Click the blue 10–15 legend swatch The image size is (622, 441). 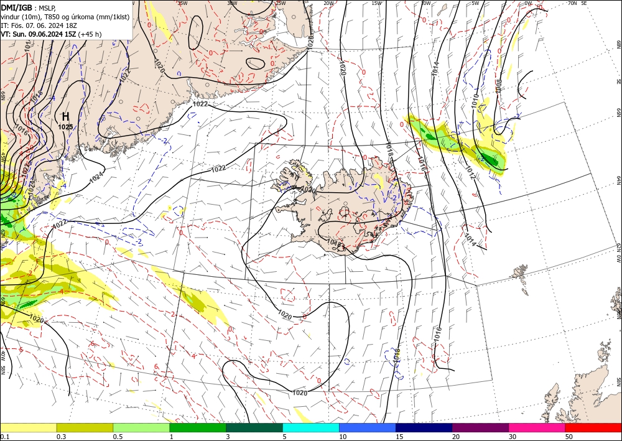368,427
